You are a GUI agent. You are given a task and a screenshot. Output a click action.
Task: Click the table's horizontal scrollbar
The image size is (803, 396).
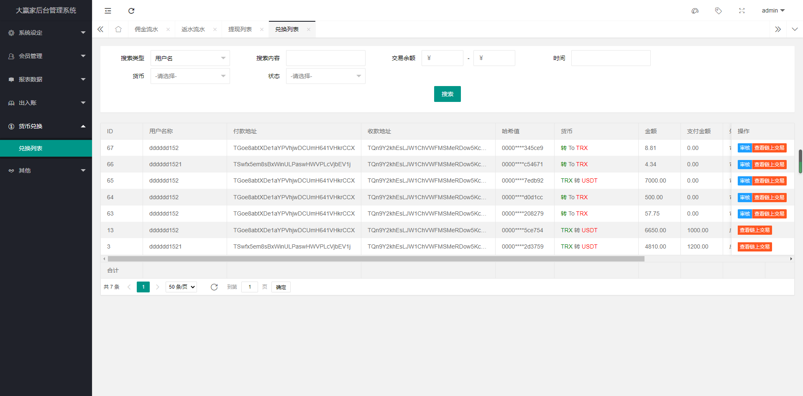pyautogui.click(x=376, y=259)
